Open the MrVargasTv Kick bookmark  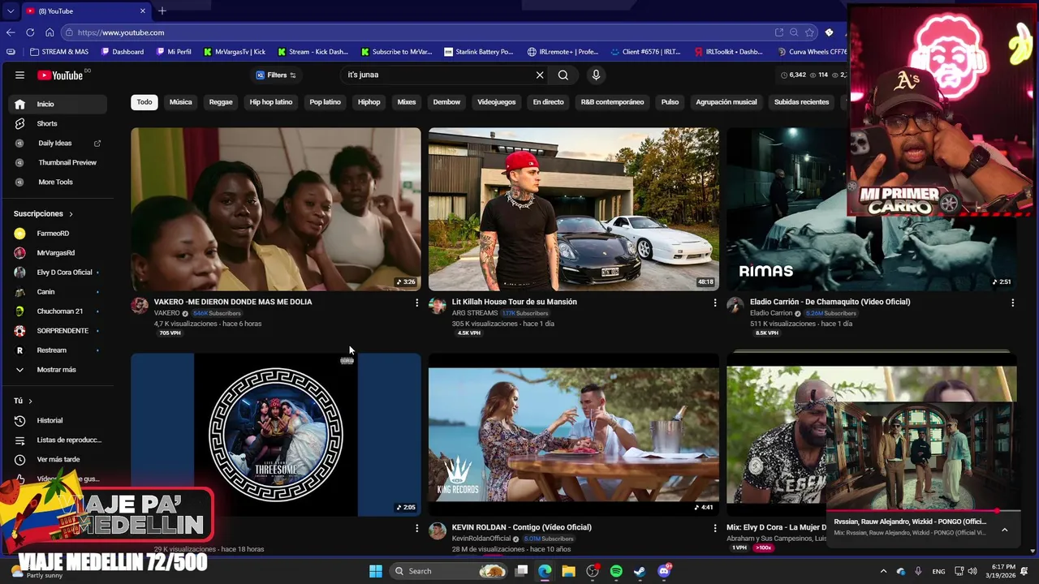click(235, 52)
